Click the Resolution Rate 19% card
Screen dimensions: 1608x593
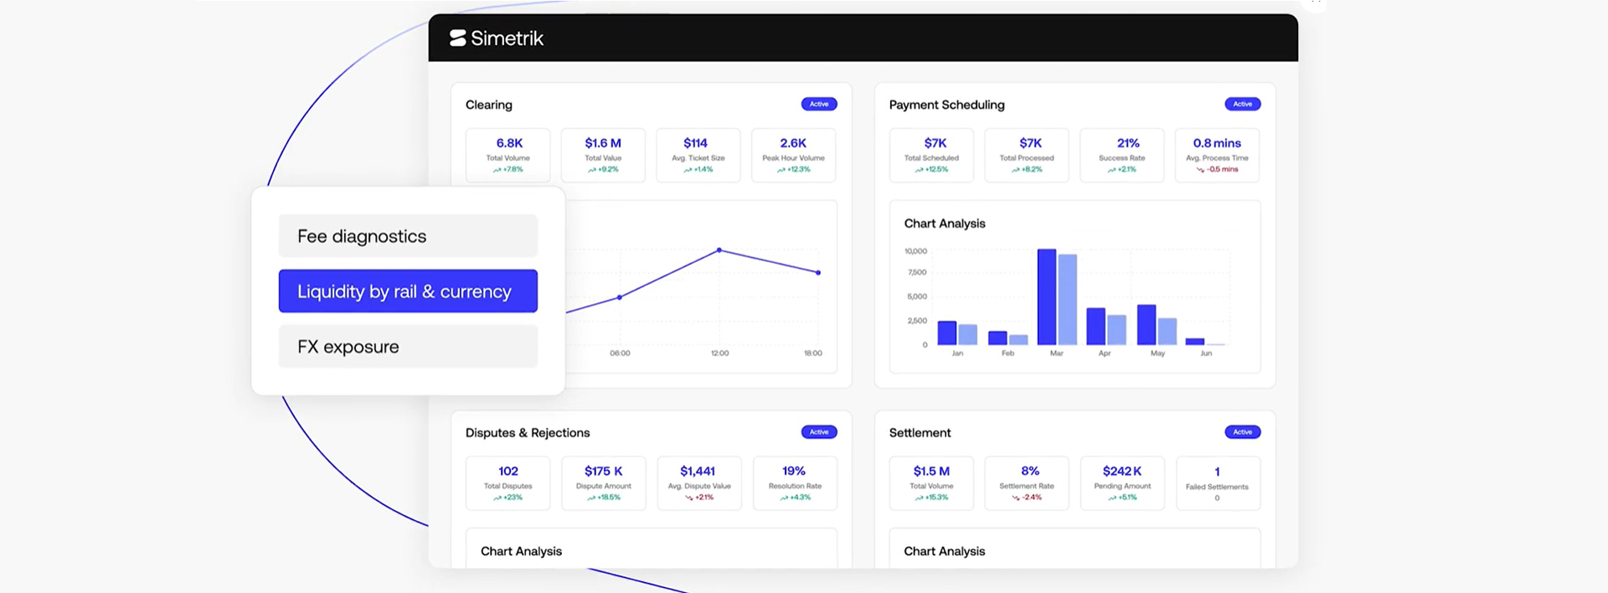[x=795, y=483]
